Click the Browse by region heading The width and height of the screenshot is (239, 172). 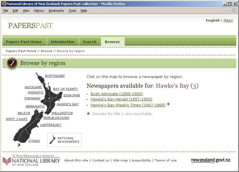click(43, 63)
